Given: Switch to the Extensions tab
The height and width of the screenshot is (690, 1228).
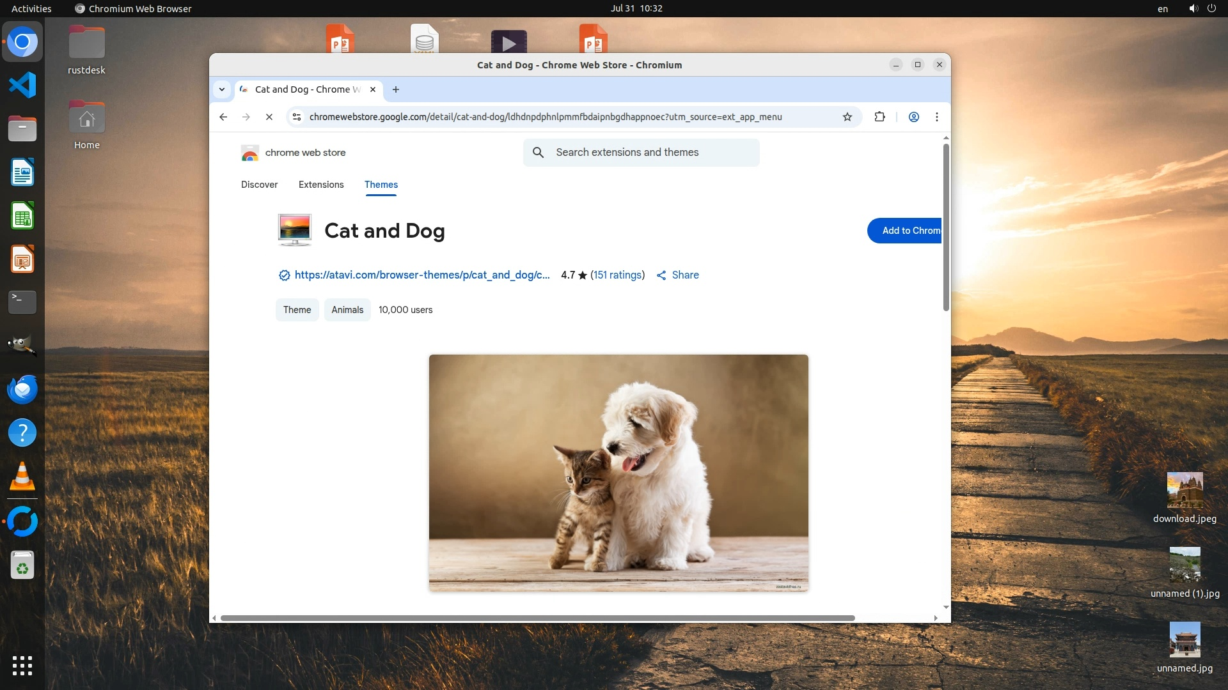Looking at the screenshot, I should pos(321,185).
